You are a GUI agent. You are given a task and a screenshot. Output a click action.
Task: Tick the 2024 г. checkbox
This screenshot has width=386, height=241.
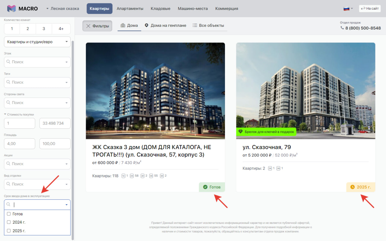tap(9, 222)
